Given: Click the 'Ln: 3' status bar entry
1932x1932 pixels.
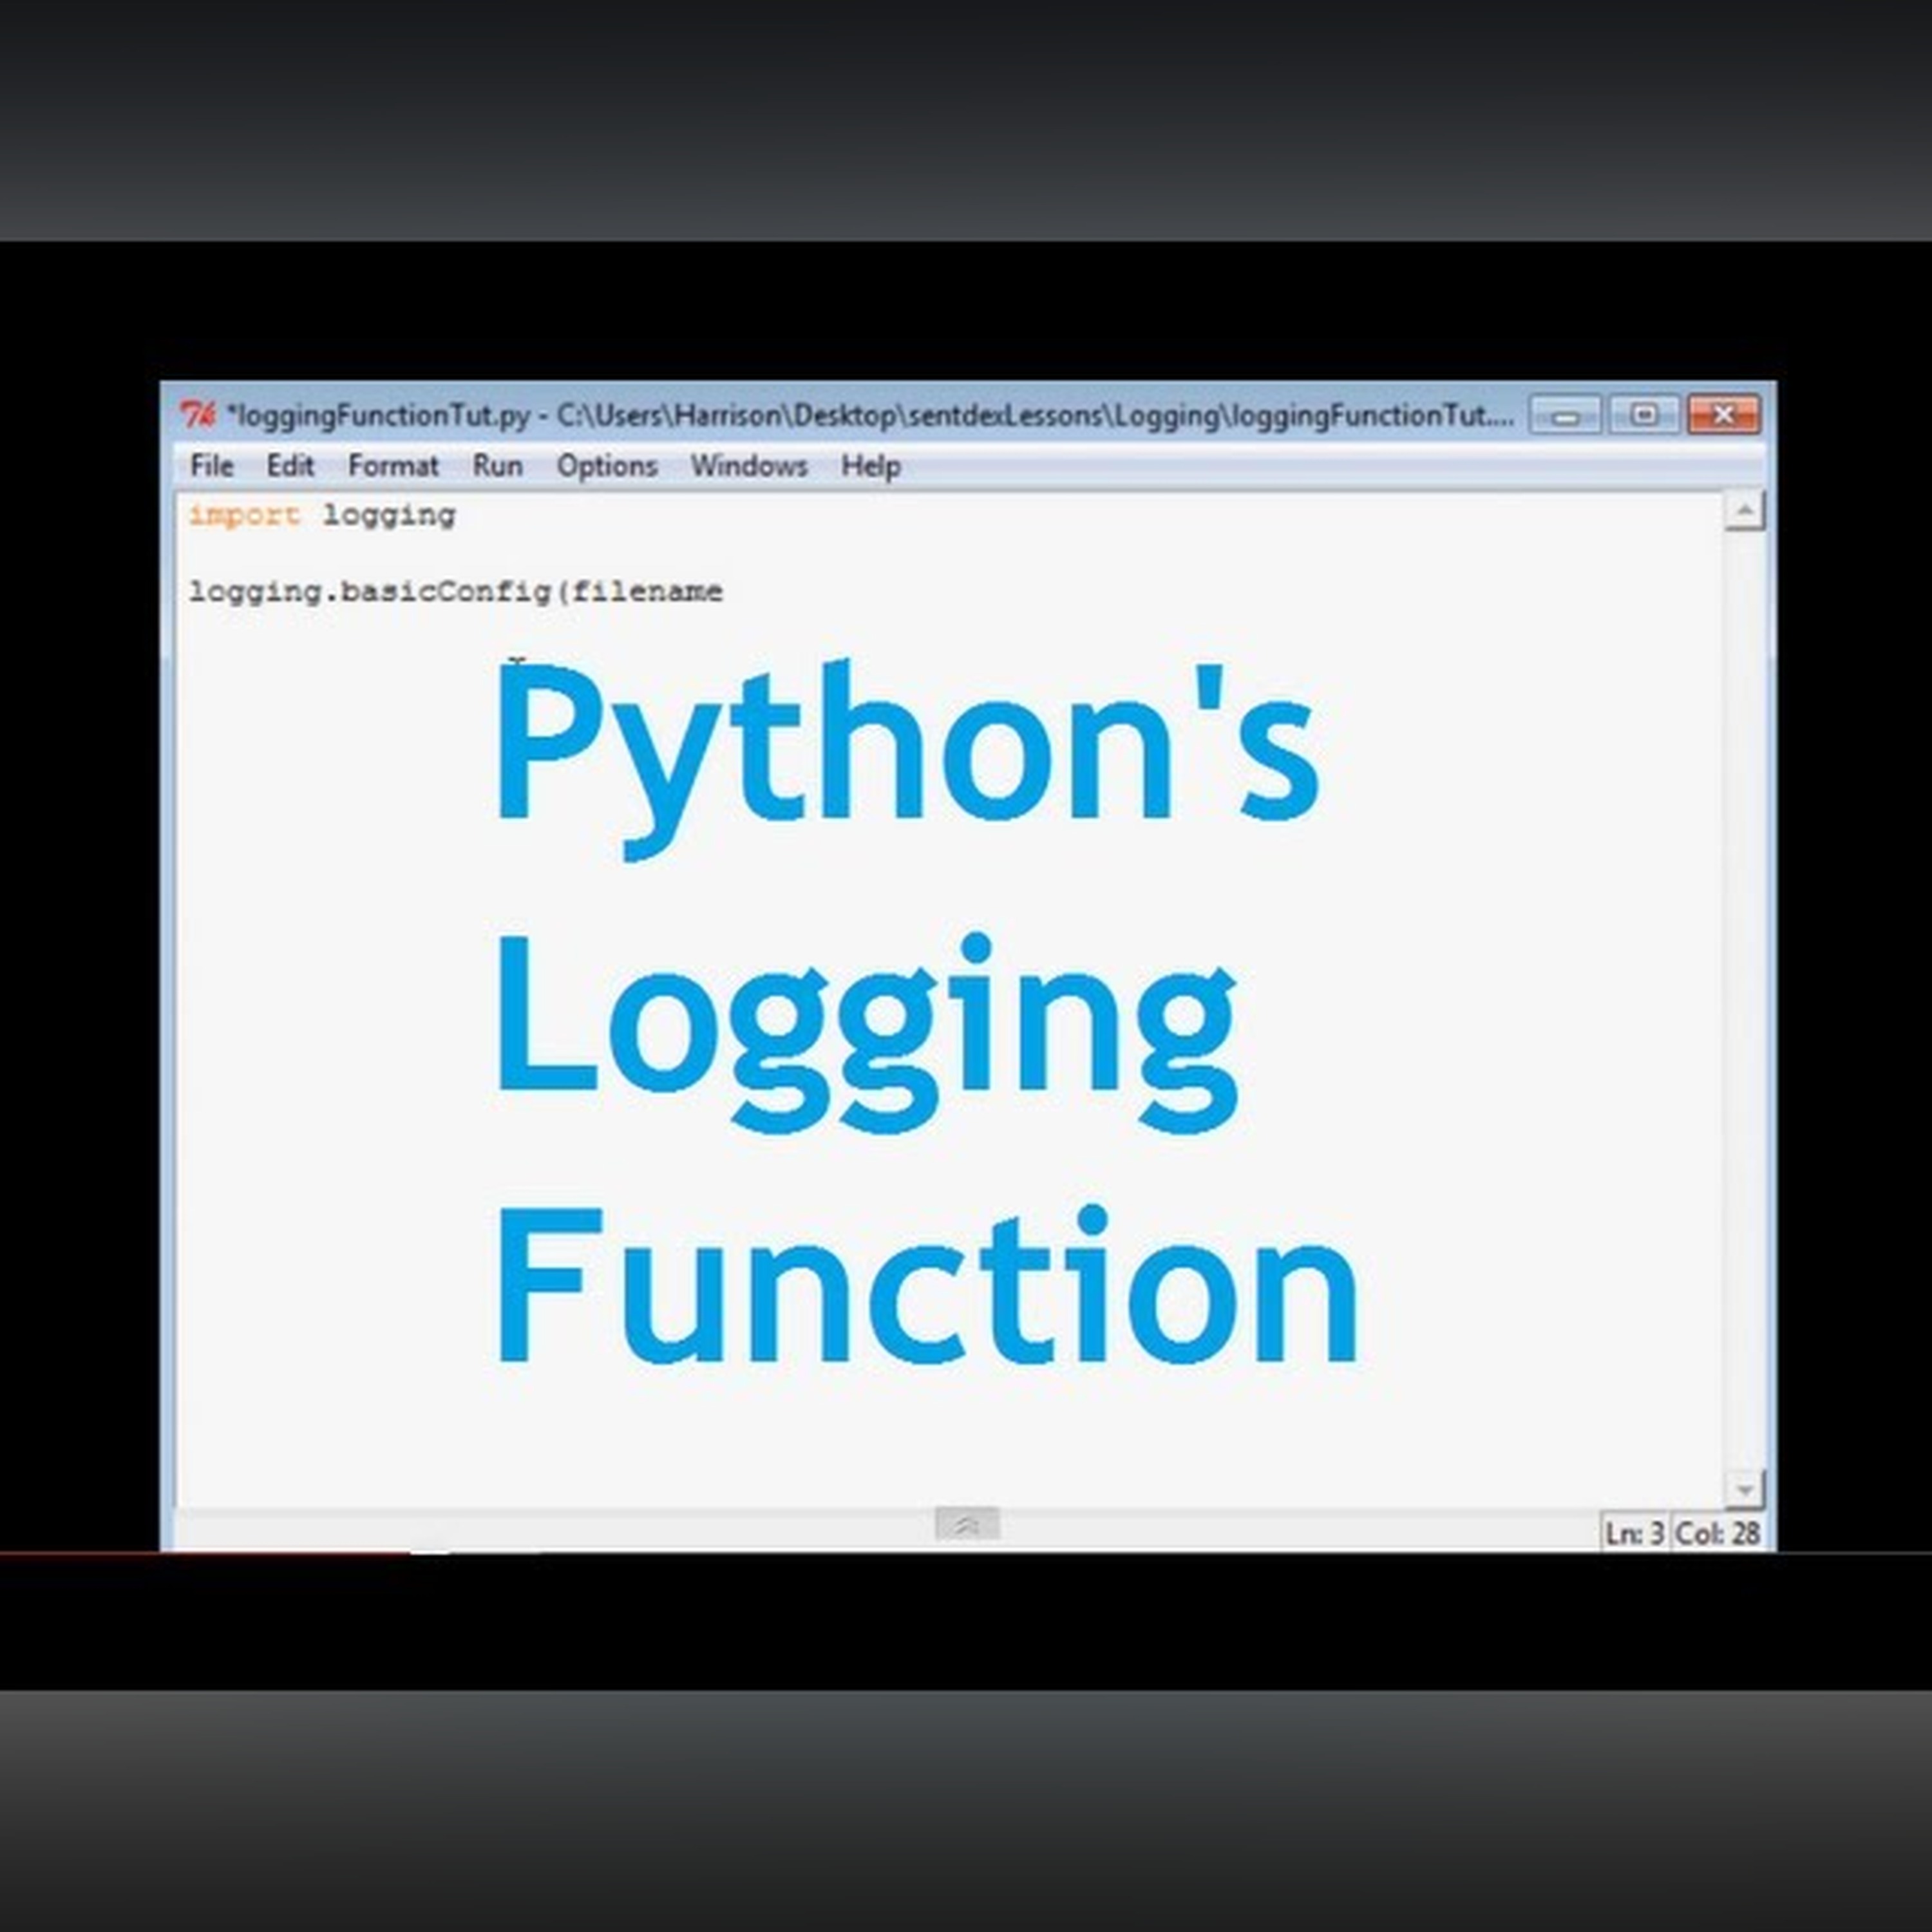Looking at the screenshot, I should [1634, 1533].
